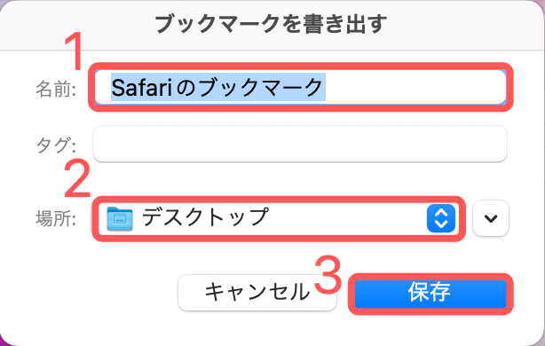Click the 場所: label
The image size is (545, 346).
[56, 219]
